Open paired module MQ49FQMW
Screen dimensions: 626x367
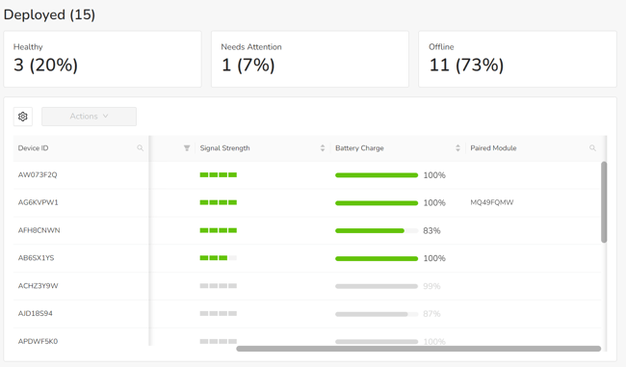tap(492, 202)
